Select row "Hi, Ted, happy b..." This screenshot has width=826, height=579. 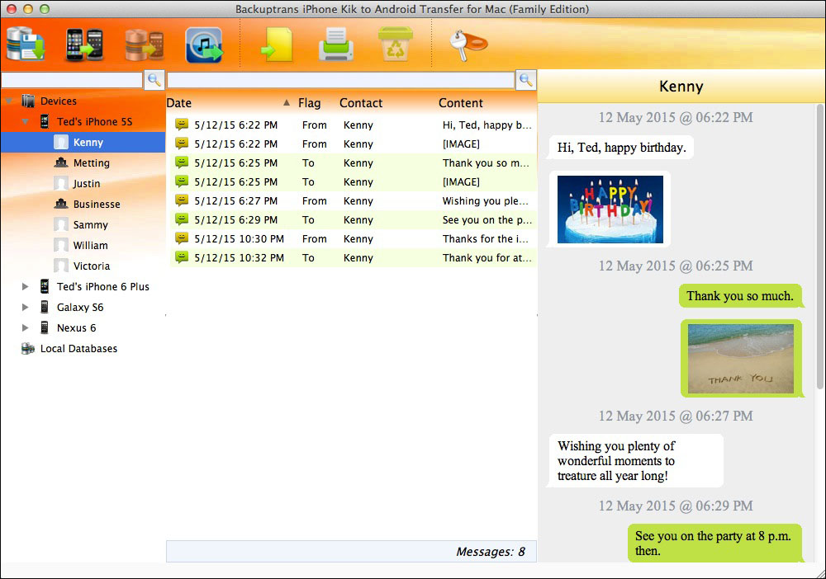(x=352, y=125)
